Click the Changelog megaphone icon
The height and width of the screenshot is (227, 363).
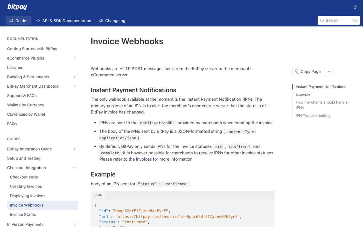[x=101, y=20]
